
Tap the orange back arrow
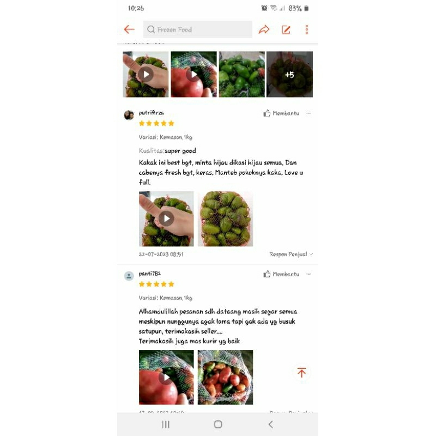click(129, 29)
